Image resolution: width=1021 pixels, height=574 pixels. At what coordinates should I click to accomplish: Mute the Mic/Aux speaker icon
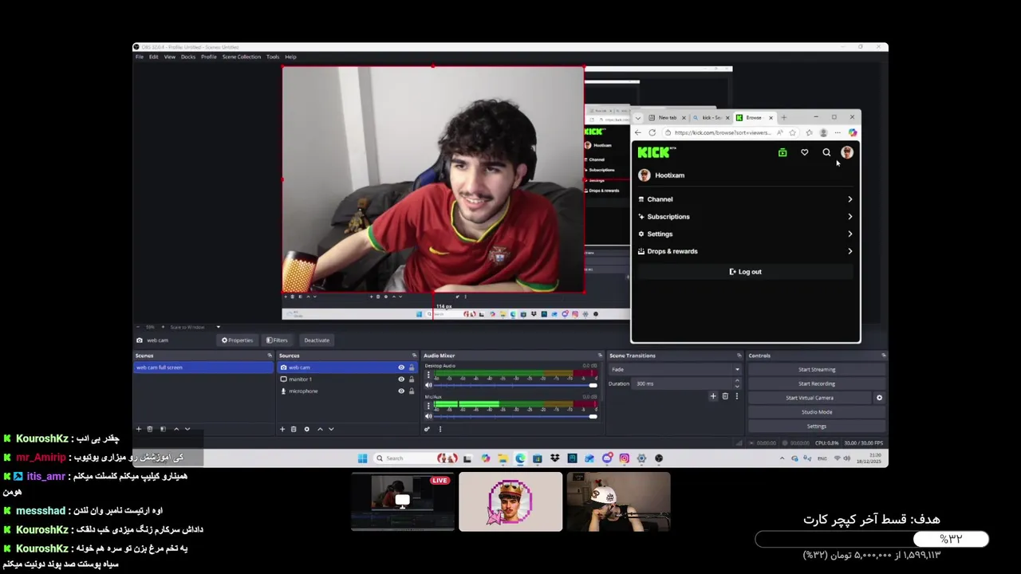428,416
